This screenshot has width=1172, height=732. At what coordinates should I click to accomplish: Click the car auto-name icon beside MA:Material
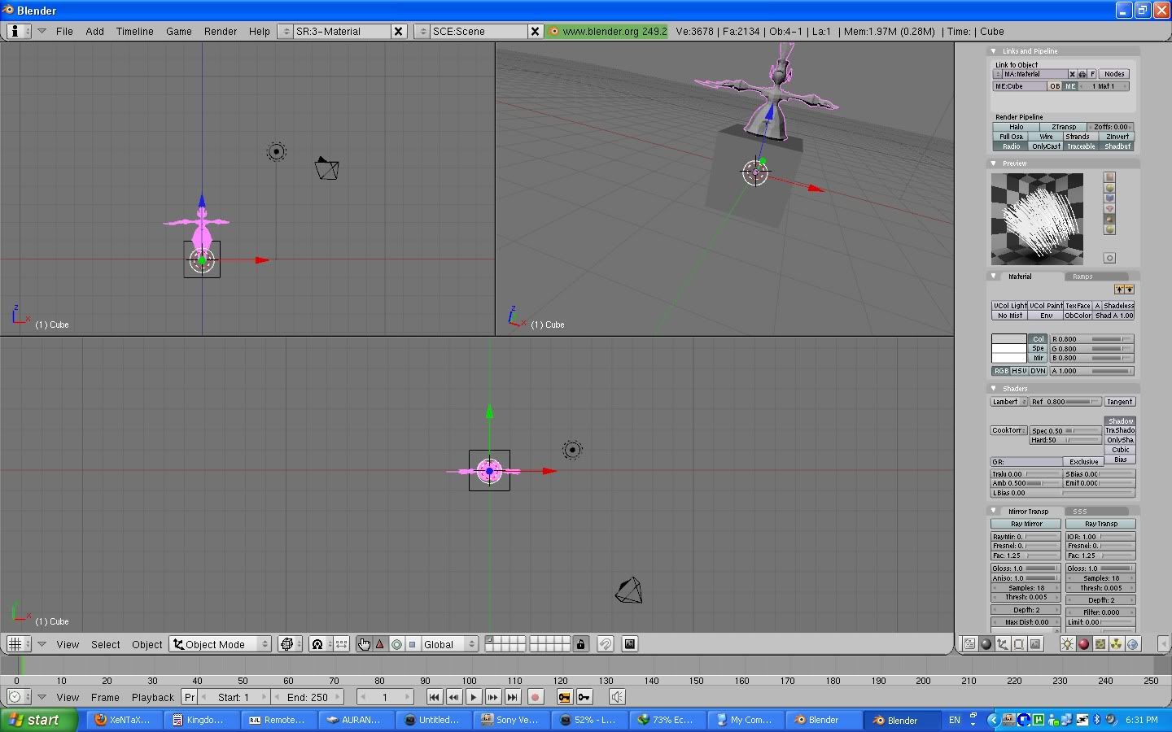(1082, 74)
